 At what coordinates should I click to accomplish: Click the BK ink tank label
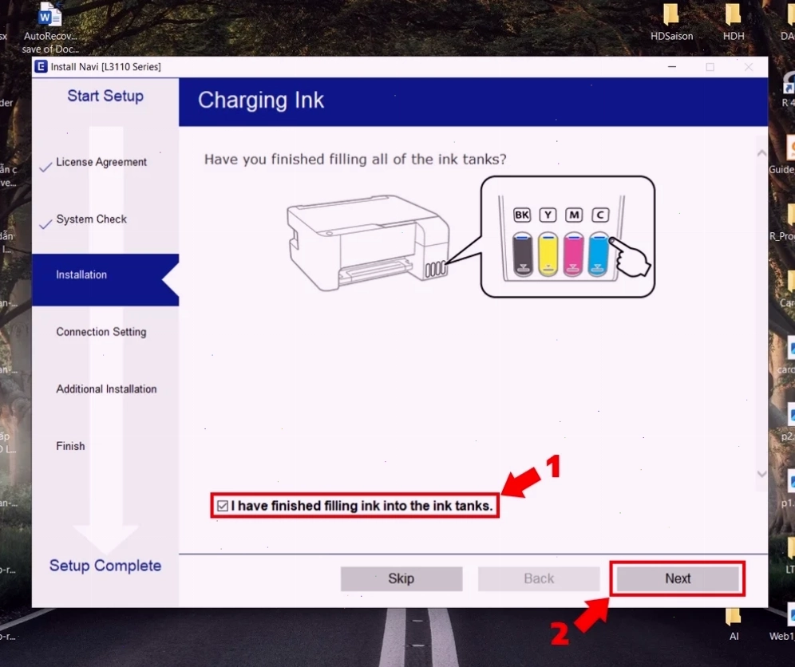click(x=522, y=215)
